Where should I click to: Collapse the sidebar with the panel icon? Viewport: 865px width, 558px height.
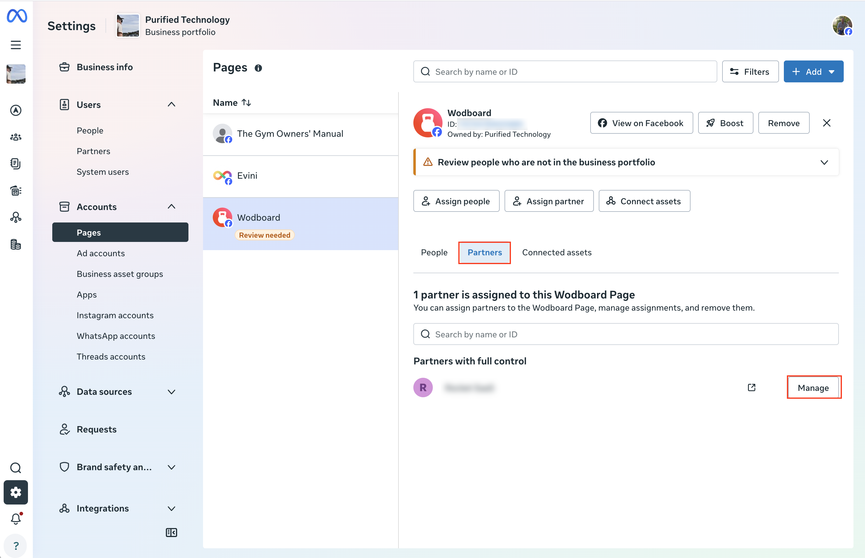click(171, 532)
